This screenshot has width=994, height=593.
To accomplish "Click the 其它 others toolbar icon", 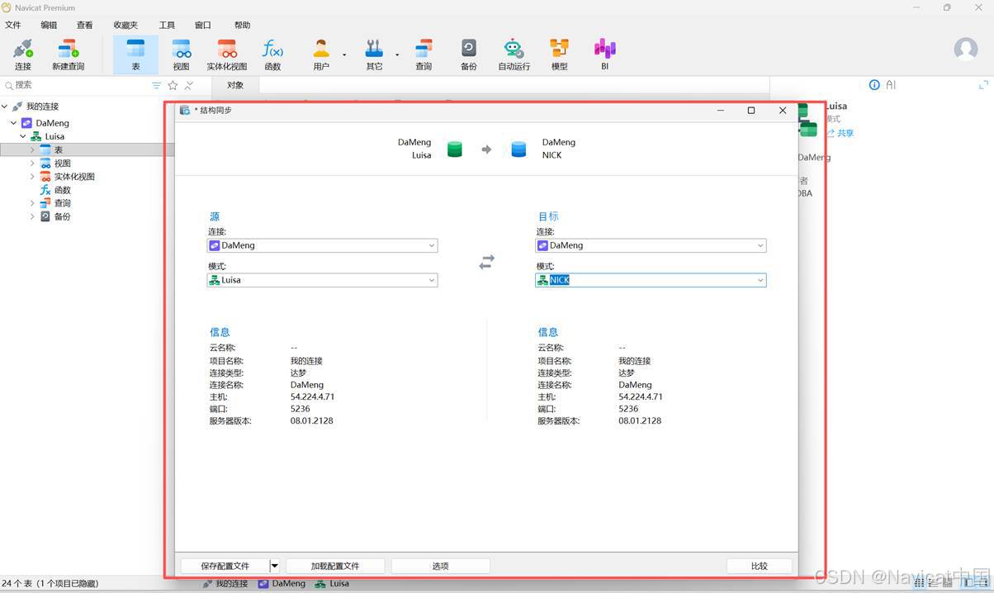I will tap(374, 55).
